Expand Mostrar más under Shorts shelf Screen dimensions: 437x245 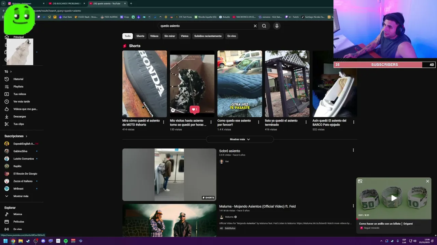[x=240, y=139]
